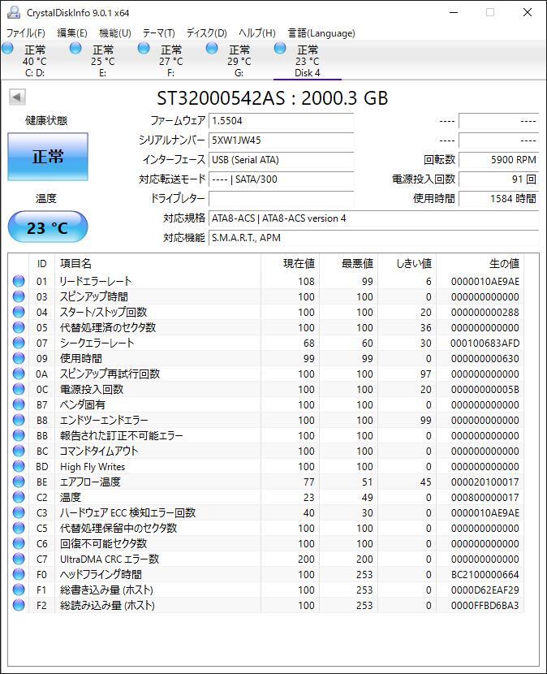This screenshot has height=674, width=547.
Task: Click status orb for row 0C 電源投入回数
Action: pos(19,389)
